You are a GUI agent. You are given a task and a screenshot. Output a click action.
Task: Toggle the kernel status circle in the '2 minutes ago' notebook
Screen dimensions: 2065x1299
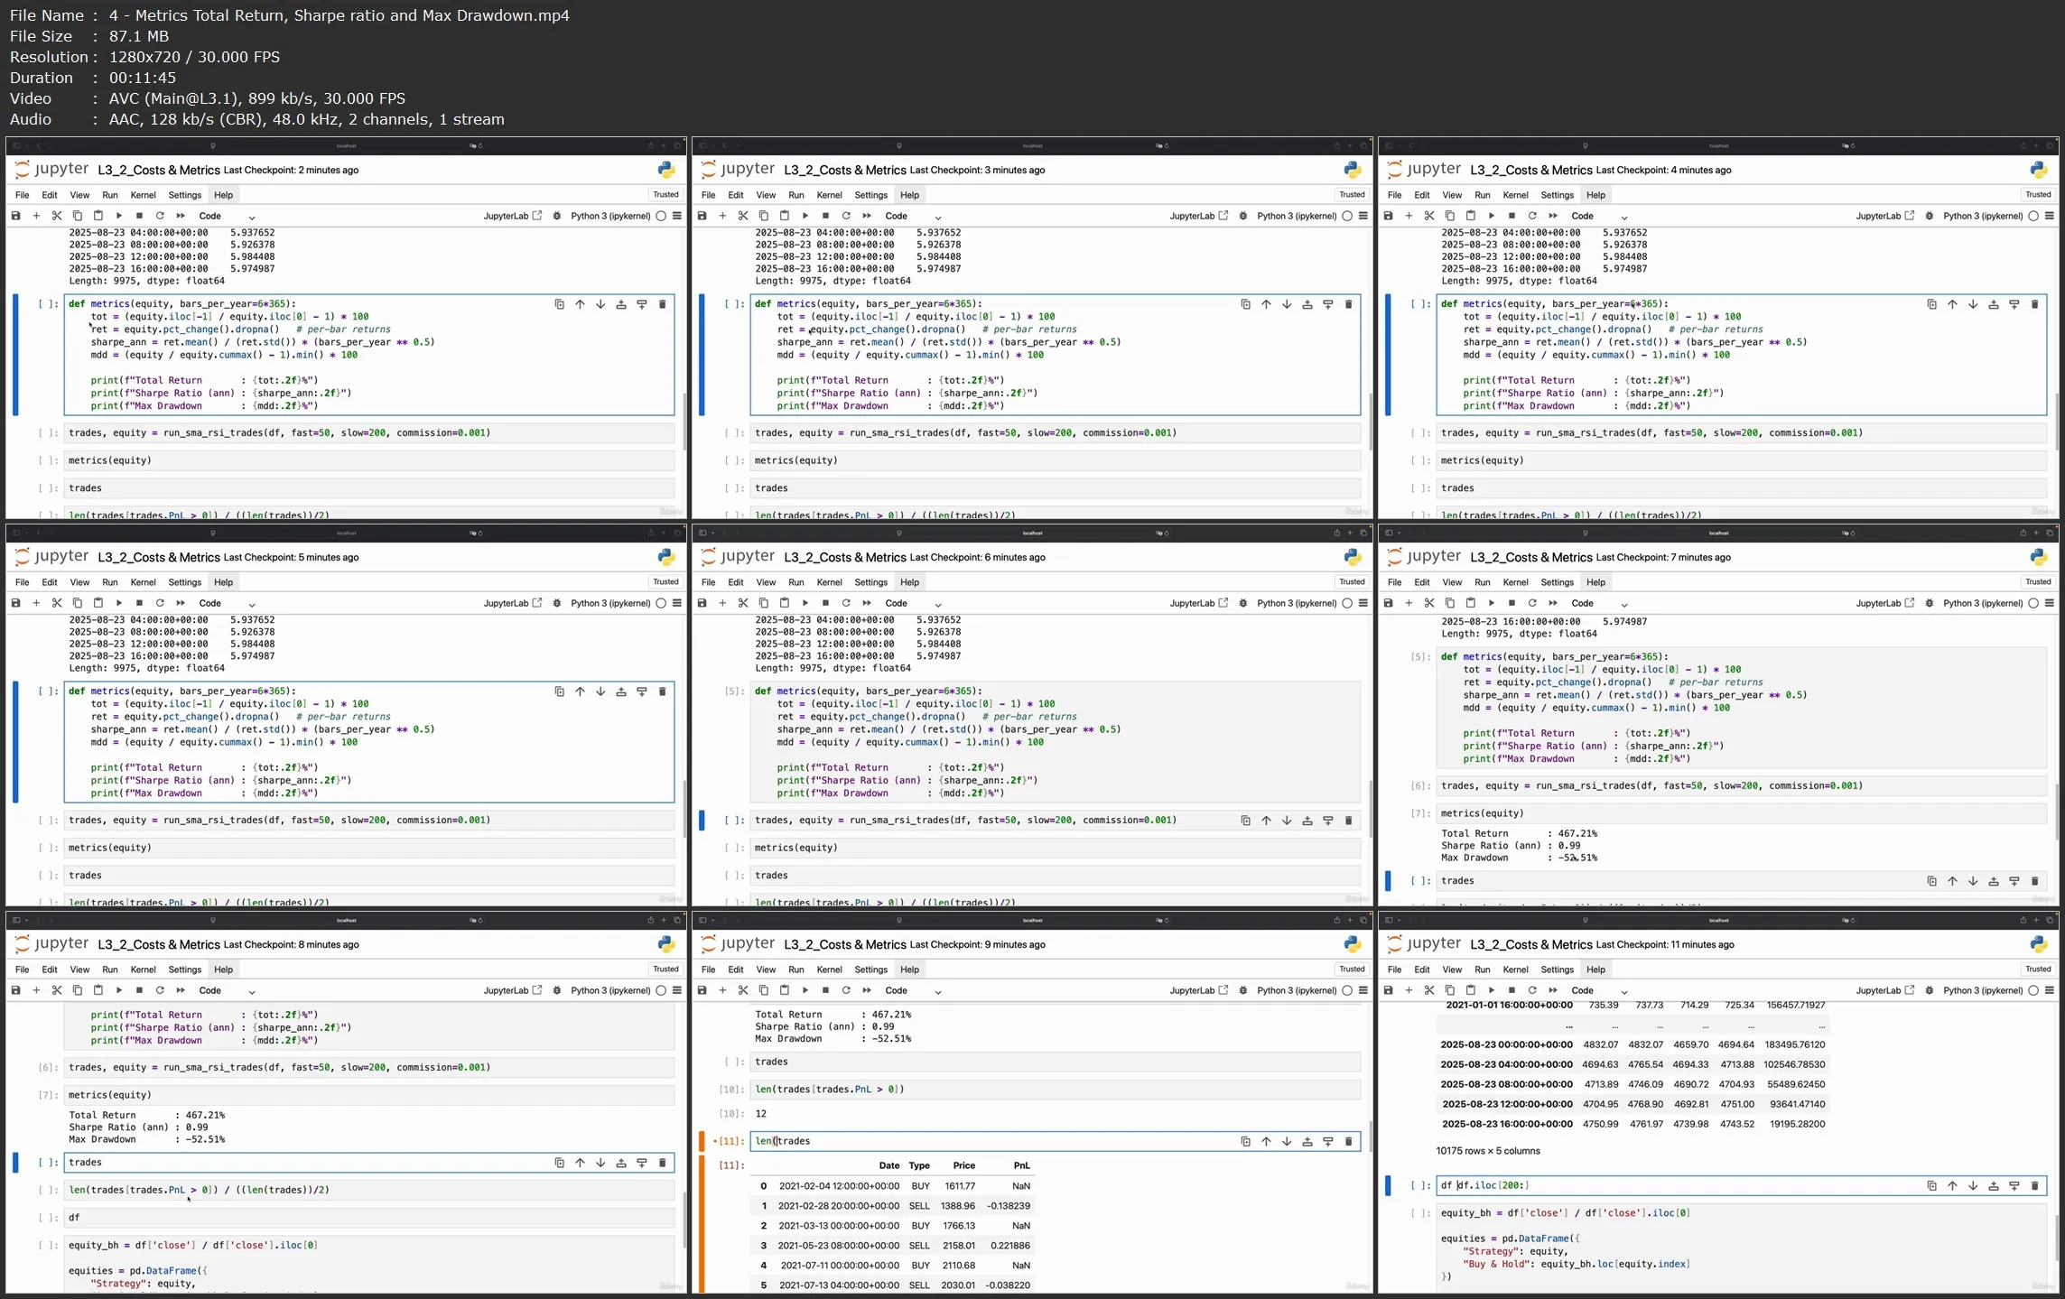(661, 216)
